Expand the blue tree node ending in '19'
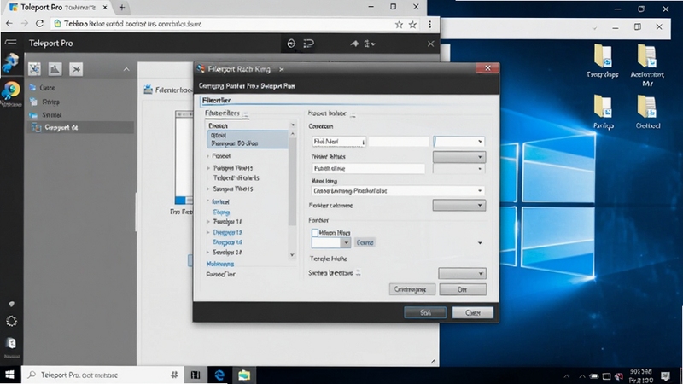This screenshot has width=683, height=384. (x=208, y=232)
